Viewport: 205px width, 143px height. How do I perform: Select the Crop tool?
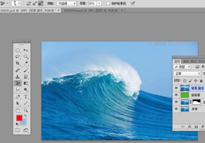(18, 63)
